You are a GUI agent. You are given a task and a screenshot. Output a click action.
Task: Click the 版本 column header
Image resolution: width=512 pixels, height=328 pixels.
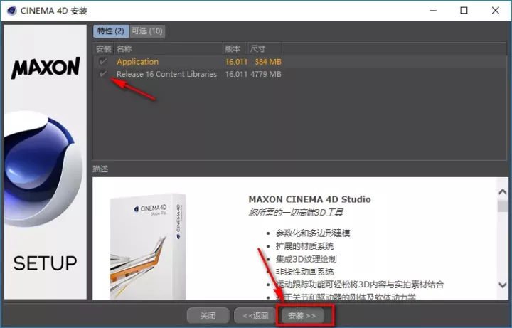click(233, 49)
